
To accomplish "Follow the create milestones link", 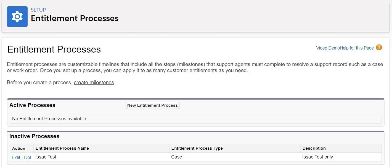I will [94, 83].
